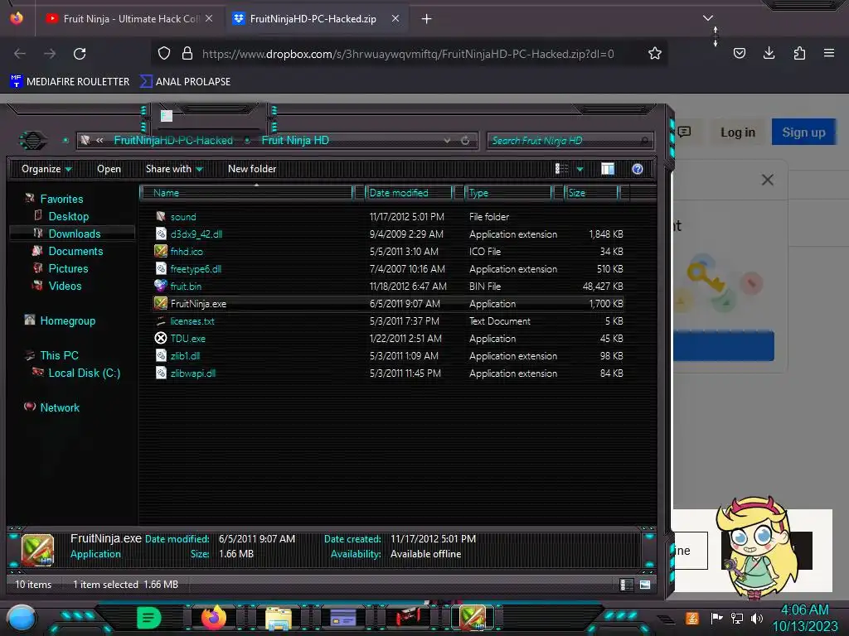This screenshot has height=636, width=849.
Task: Open Firefox from the taskbar
Action: pos(214,618)
